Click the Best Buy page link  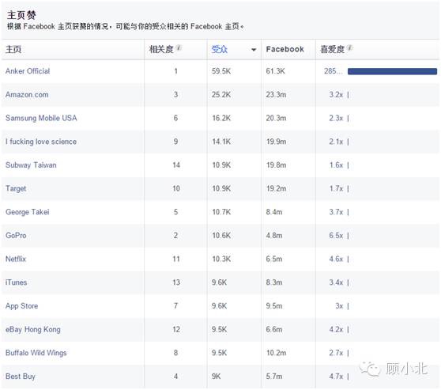click(21, 377)
